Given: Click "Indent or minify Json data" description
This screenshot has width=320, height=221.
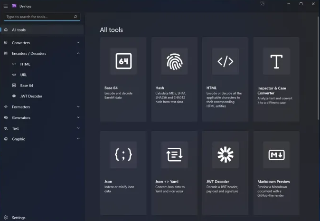Looking at the screenshot, I should point(119,189).
